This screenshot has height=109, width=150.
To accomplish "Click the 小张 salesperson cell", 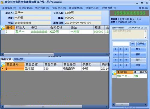I will click(x=91, y=69).
